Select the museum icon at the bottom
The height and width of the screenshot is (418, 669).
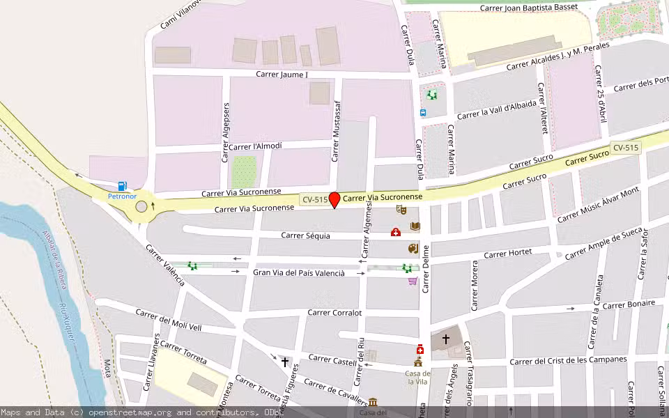coord(373,402)
